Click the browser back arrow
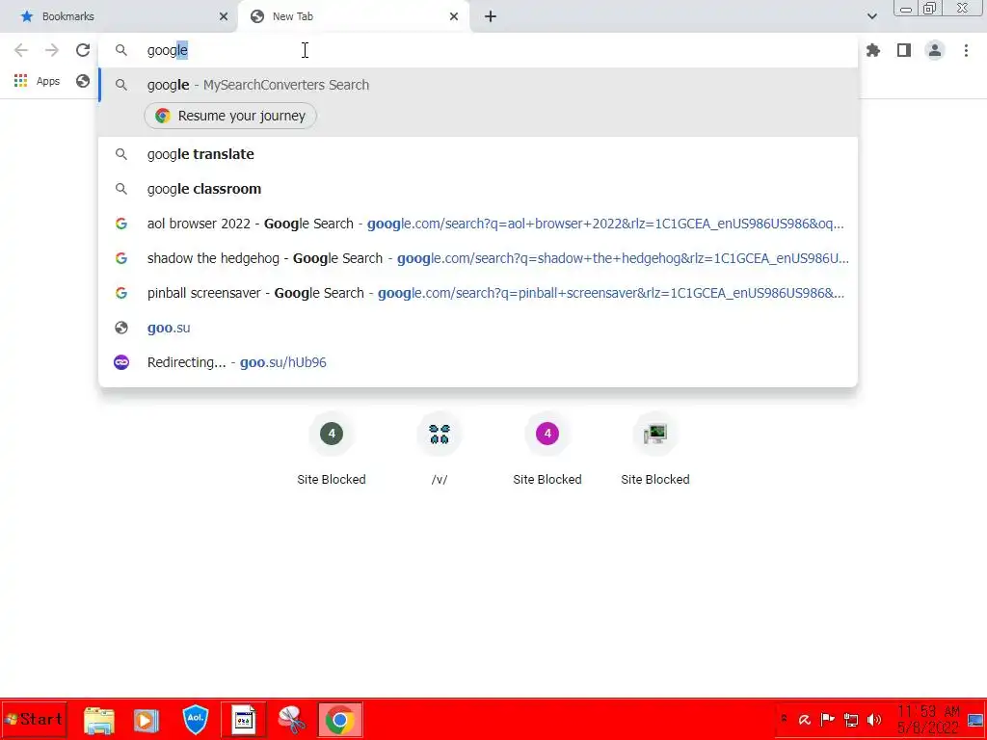This screenshot has height=740, width=987. pyautogui.click(x=21, y=50)
